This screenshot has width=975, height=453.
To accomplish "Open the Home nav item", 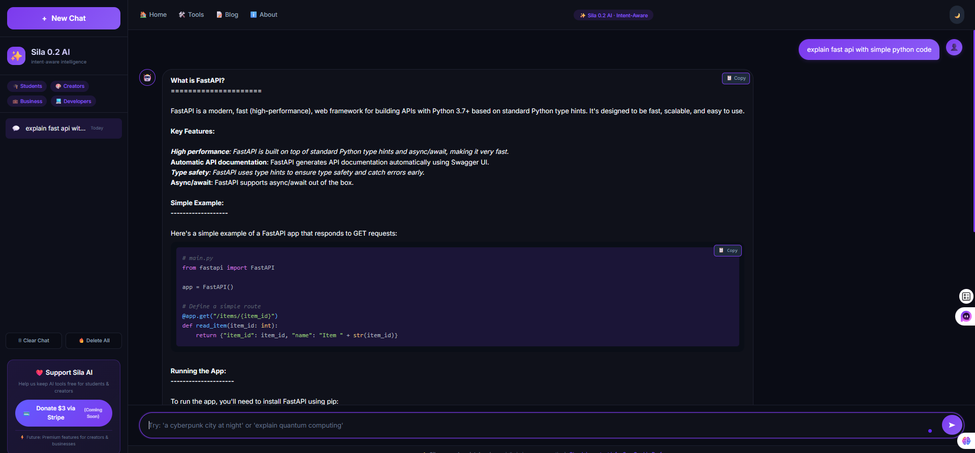I will tap(153, 15).
